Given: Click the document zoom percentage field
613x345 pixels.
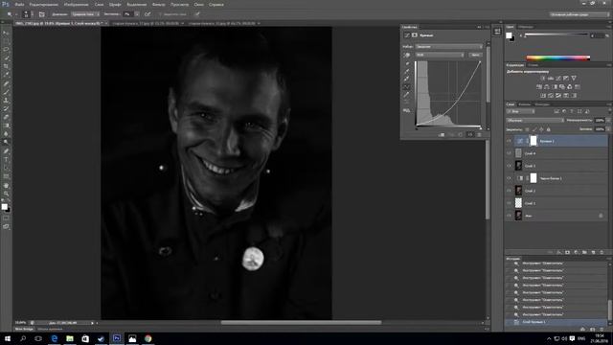Looking at the screenshot, I should (21, 323).
